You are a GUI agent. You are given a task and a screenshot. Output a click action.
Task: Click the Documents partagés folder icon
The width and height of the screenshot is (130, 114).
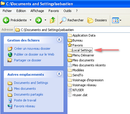10,95
